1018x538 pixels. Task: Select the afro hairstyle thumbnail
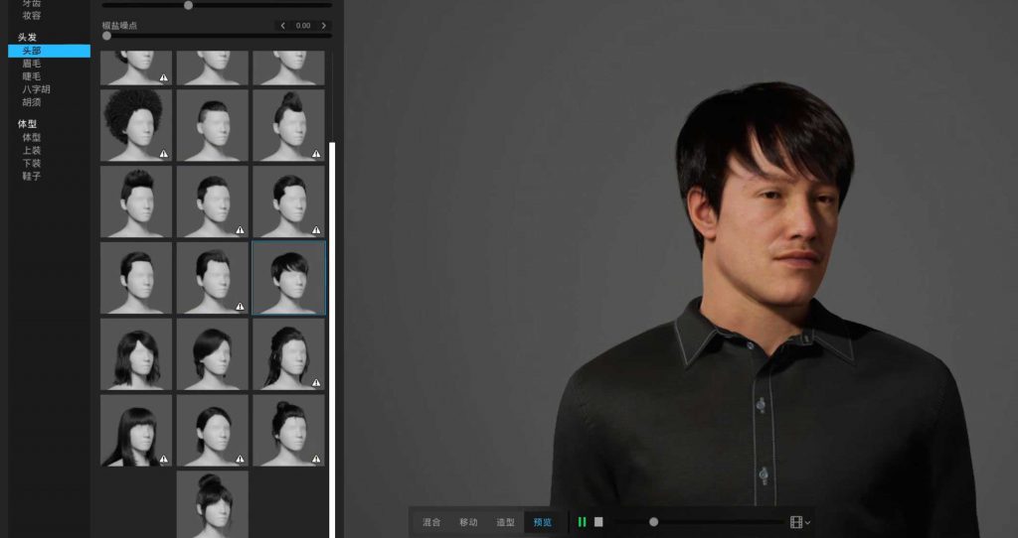click(136, 125)
